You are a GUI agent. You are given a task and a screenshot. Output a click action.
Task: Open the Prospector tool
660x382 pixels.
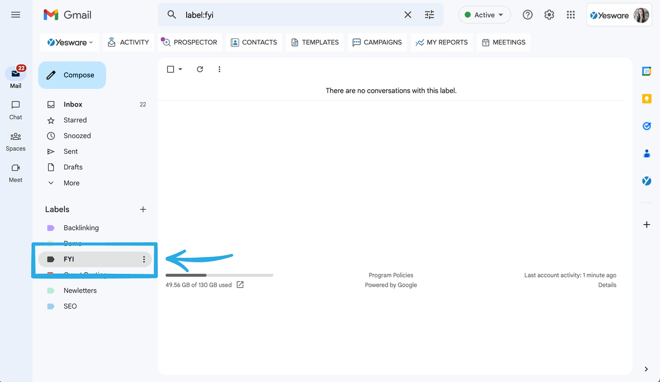tap(190, 42)
